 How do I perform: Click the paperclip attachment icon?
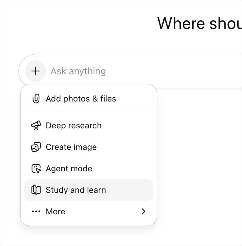[x=36, y=99]
